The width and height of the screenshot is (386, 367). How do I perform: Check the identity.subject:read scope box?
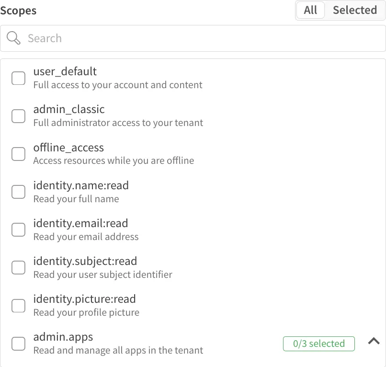tap(18, 267)
